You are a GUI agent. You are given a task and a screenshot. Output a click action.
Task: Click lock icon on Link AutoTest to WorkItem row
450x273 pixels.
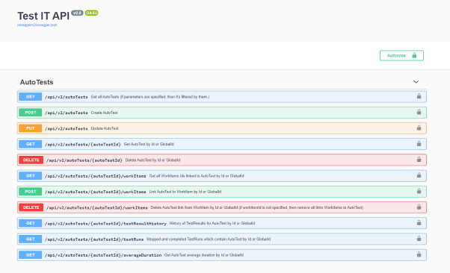pos(419,191)
